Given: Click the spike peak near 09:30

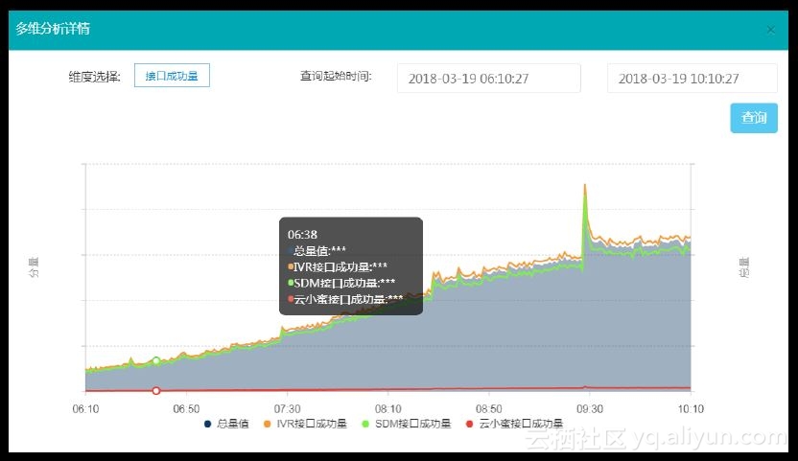Looking at the screenshot, I should click(585, 185).
